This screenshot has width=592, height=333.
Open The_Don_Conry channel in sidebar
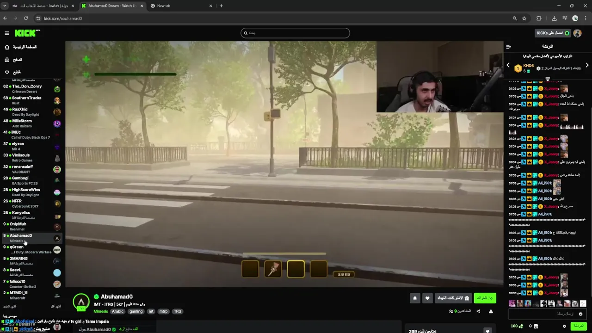pos(31,89)
